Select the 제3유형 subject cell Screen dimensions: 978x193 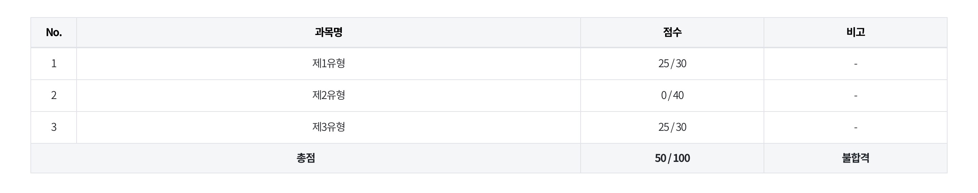(328, 127)
